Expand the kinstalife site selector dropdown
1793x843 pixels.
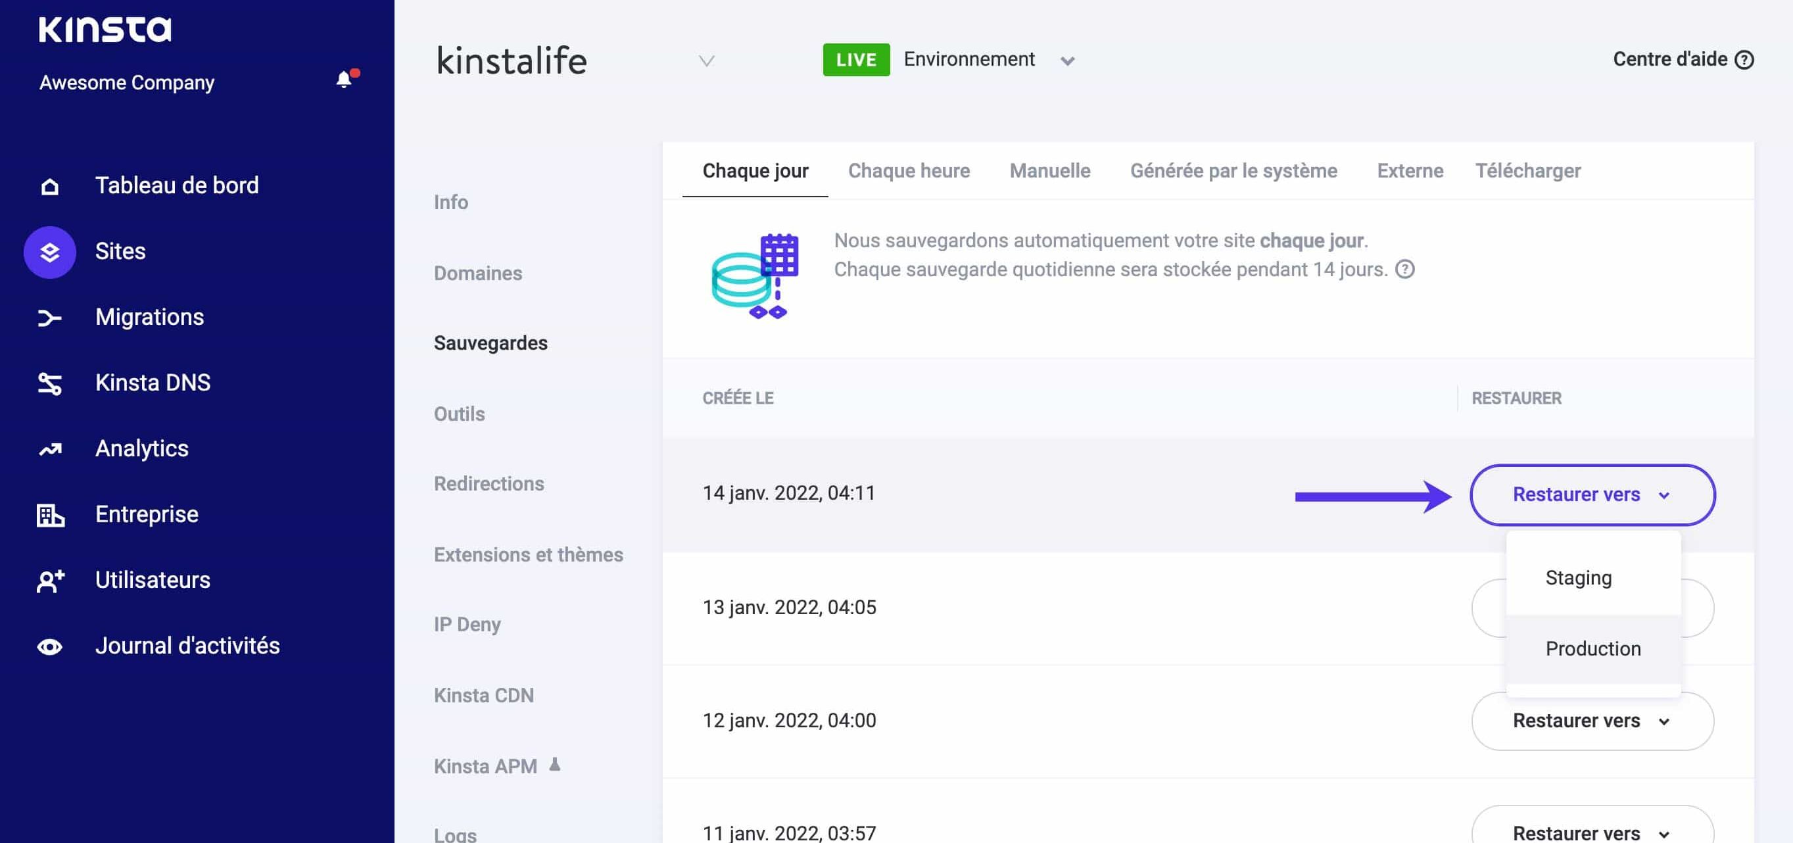[x=705, y=61]
